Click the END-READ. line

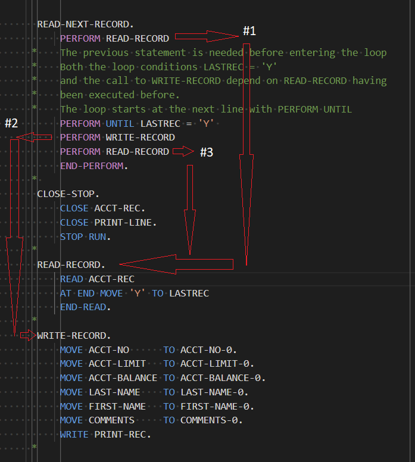click(x=86, y=307)
